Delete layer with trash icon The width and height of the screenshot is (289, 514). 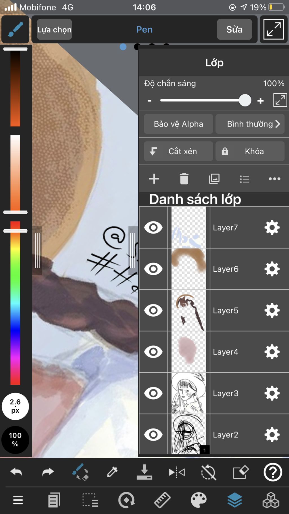point(184,179)
